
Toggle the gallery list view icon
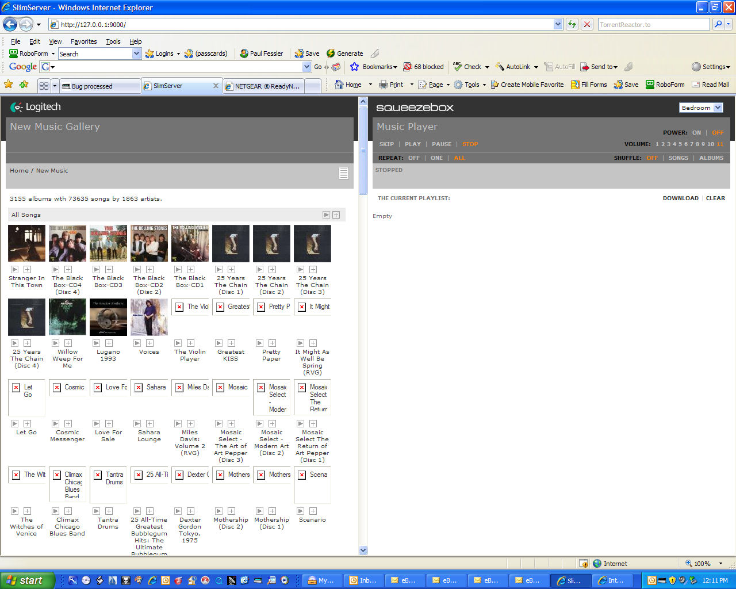point(344,173)
